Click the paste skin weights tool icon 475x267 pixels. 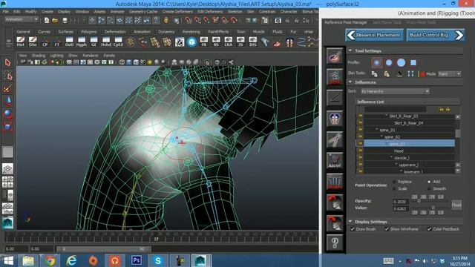tap(386, 74)
